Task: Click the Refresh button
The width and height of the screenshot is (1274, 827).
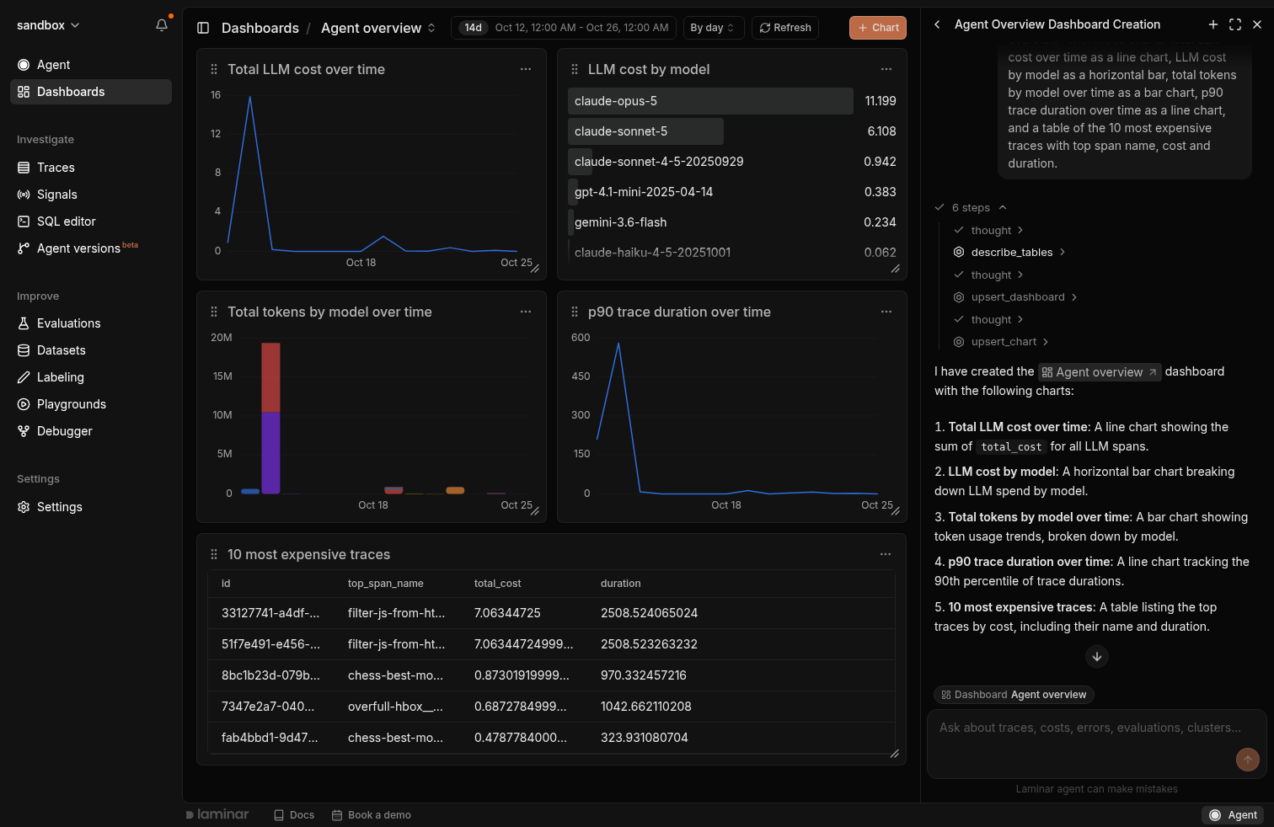Action: [785, 28]
